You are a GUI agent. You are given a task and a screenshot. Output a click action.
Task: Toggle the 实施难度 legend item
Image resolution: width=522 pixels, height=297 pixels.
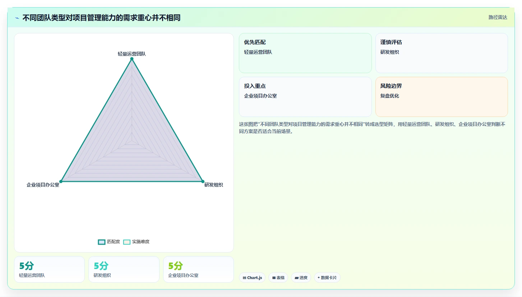coord(137,242)
